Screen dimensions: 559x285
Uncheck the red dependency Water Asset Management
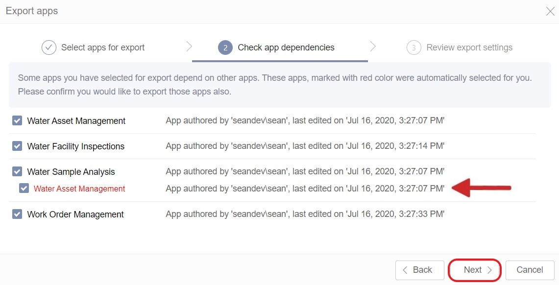[x=24, y=188]
